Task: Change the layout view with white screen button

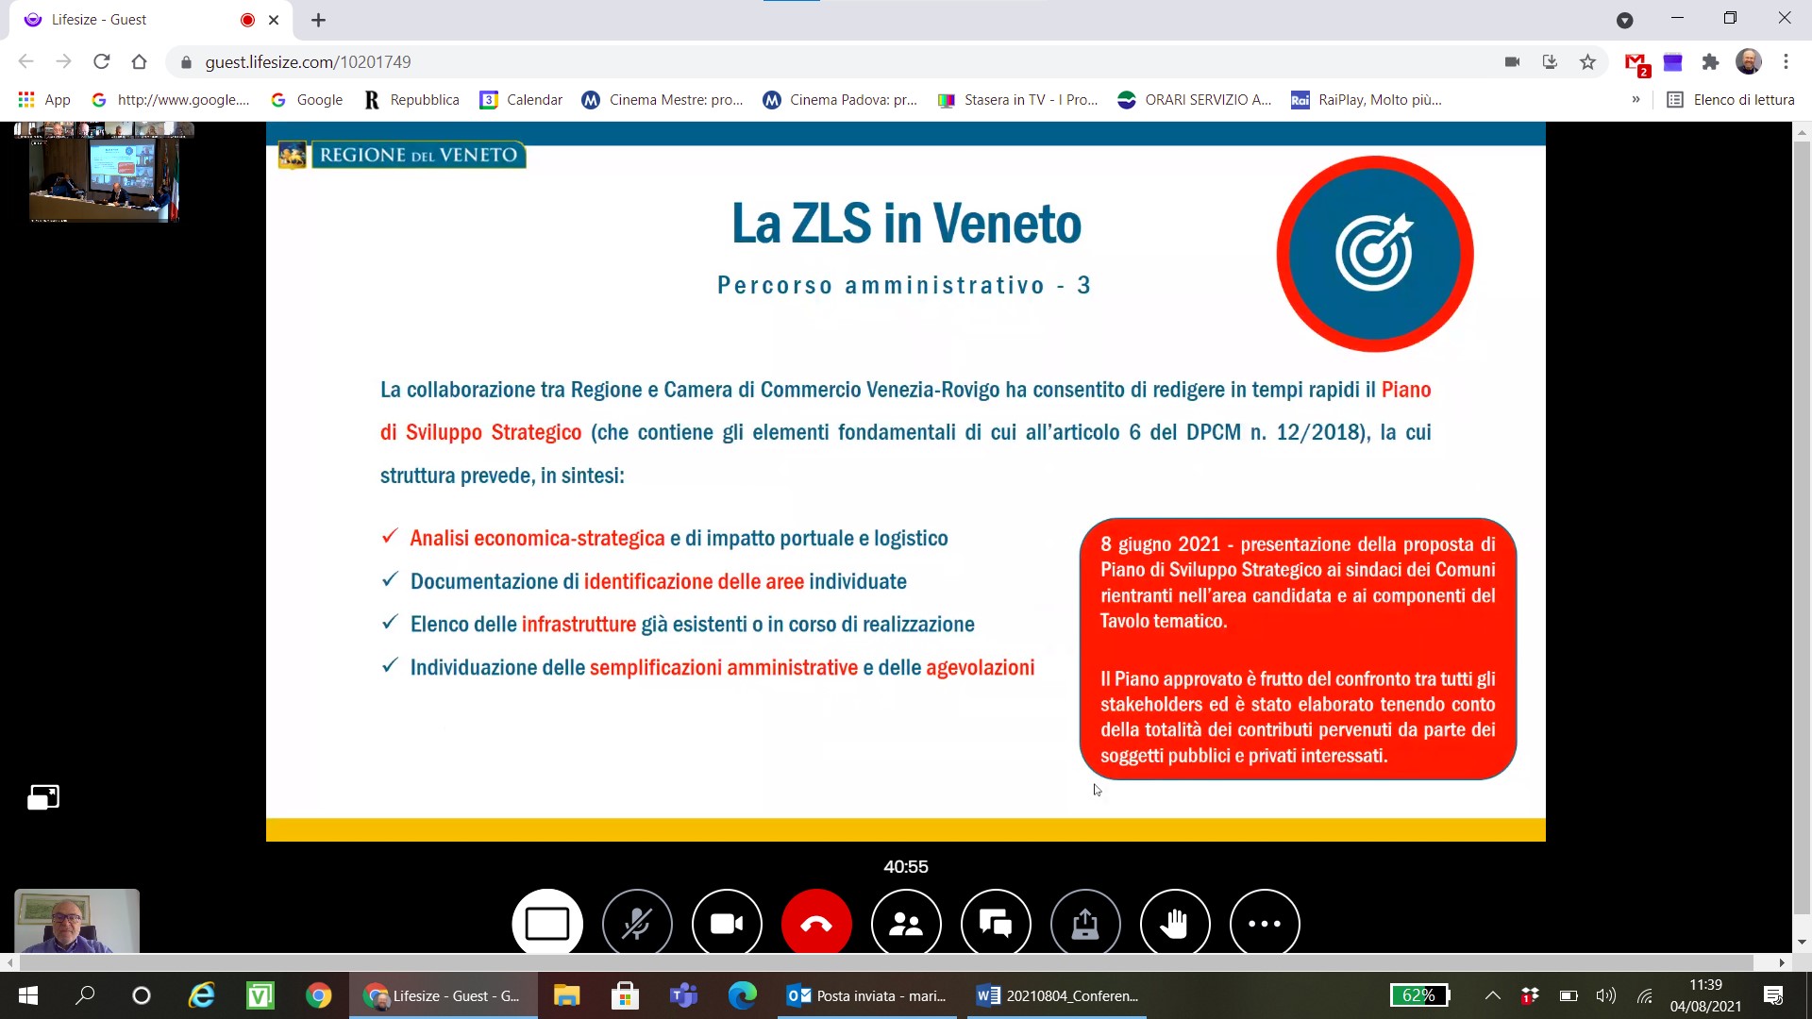Action: (x=547, y=924)
